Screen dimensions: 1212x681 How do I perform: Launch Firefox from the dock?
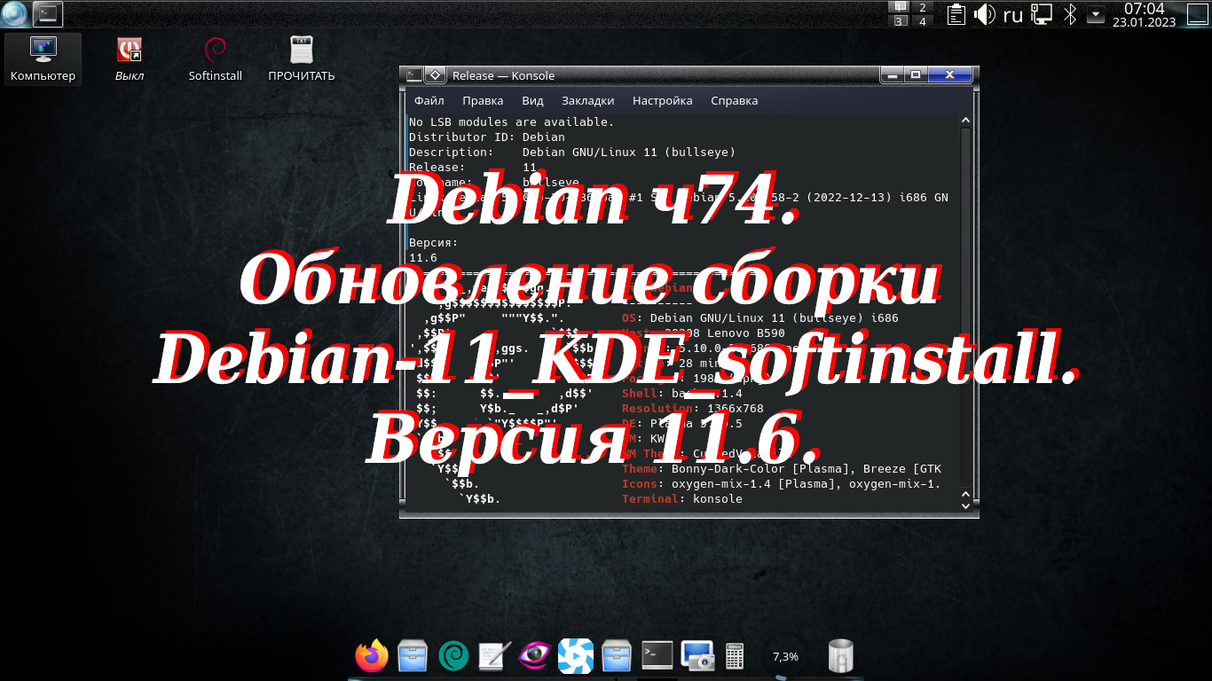[372, 656]
